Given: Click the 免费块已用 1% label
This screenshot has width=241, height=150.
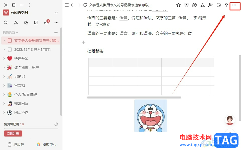Looking at the screenshot, I should click(14, 124).
